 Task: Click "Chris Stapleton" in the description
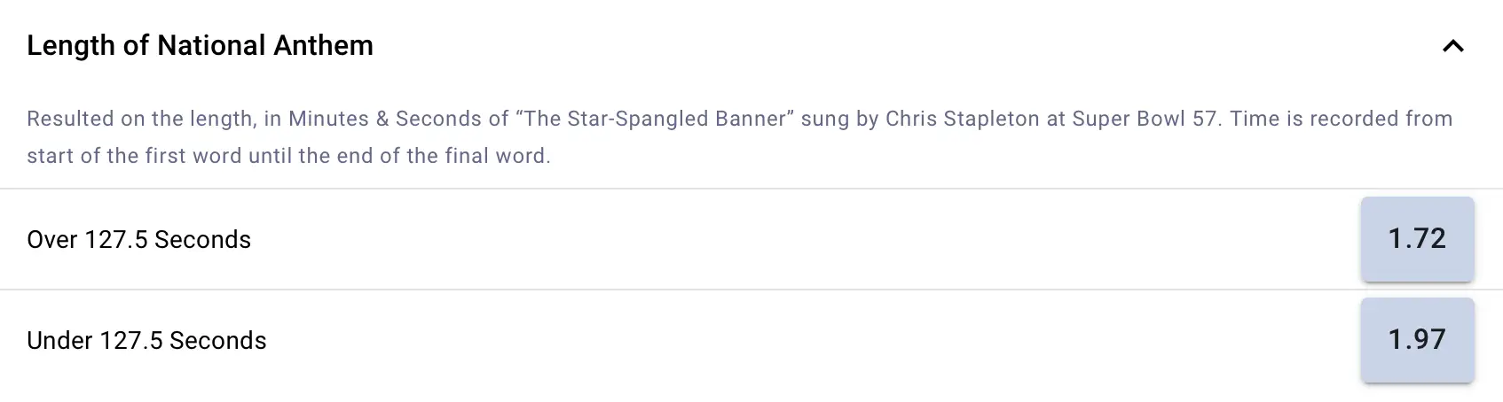tap(962, 119)
